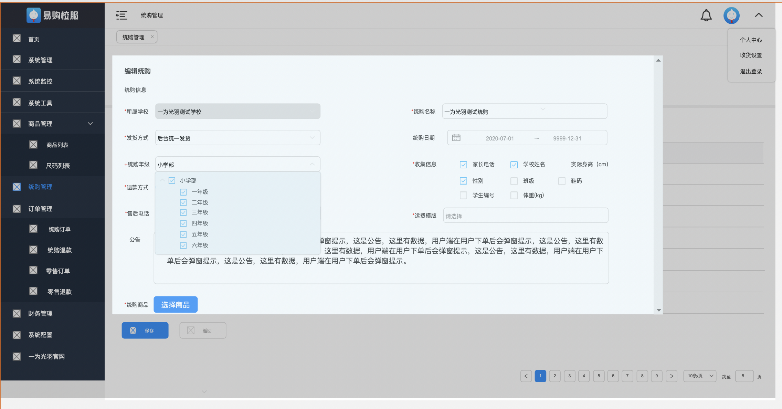Enable the 体重(kg) checkbox
This screenshot has width=782, height=409.
514,195
